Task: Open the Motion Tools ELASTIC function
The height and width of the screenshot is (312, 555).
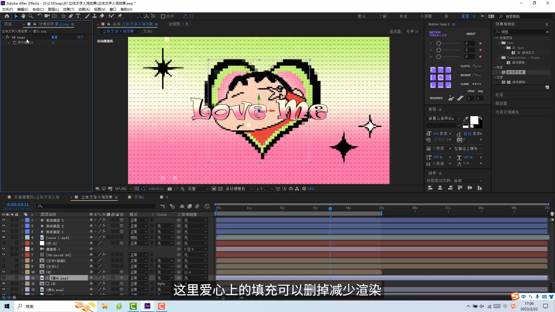Action: coord(471,66)
